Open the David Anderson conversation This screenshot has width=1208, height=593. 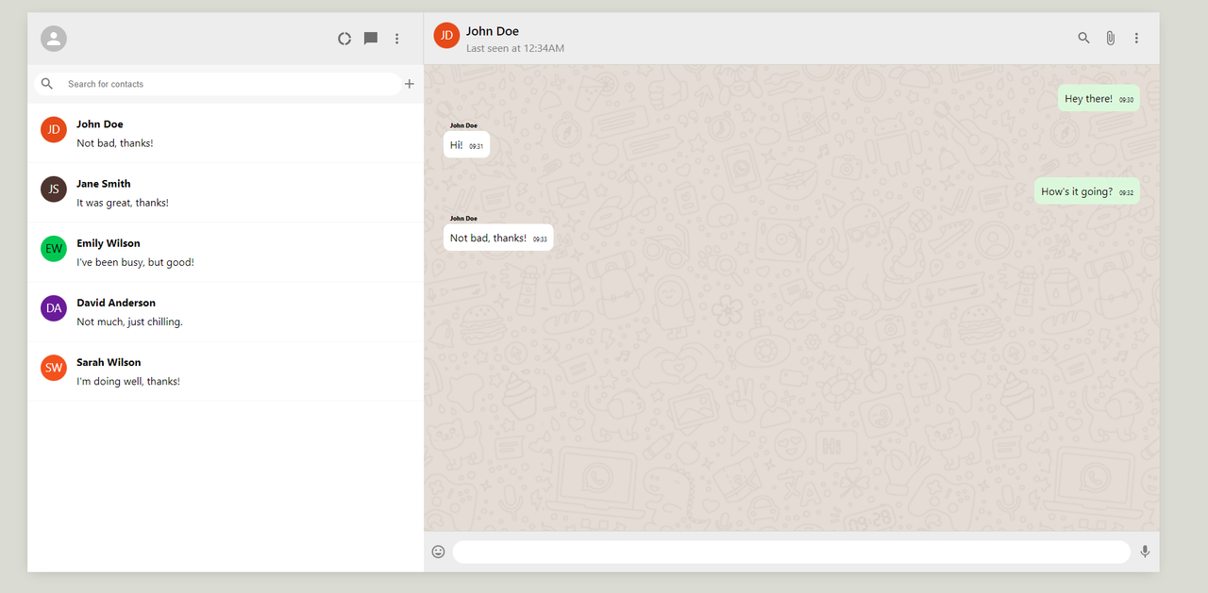click(x=226, y=311)
